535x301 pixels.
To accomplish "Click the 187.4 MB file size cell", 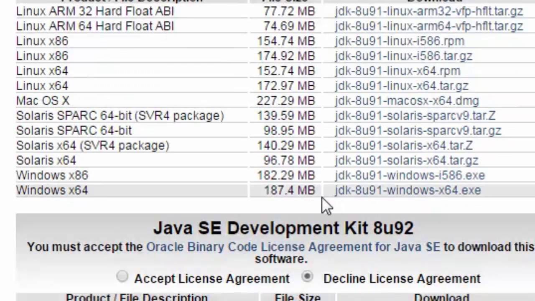I will point(289,191).
